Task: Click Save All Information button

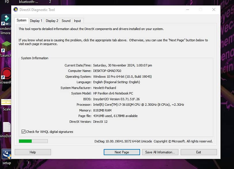Action: tap(160, 152)
